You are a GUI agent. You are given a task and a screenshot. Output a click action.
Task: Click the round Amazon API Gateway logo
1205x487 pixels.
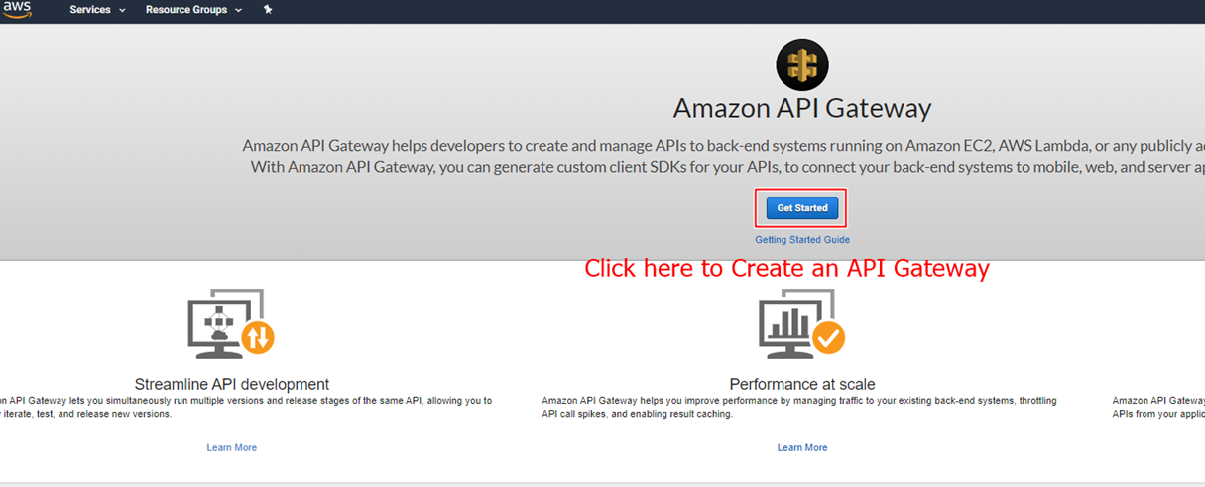(x=801, y=65)
